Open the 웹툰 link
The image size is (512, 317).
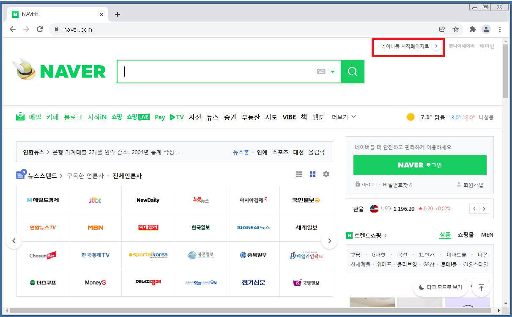318,117
